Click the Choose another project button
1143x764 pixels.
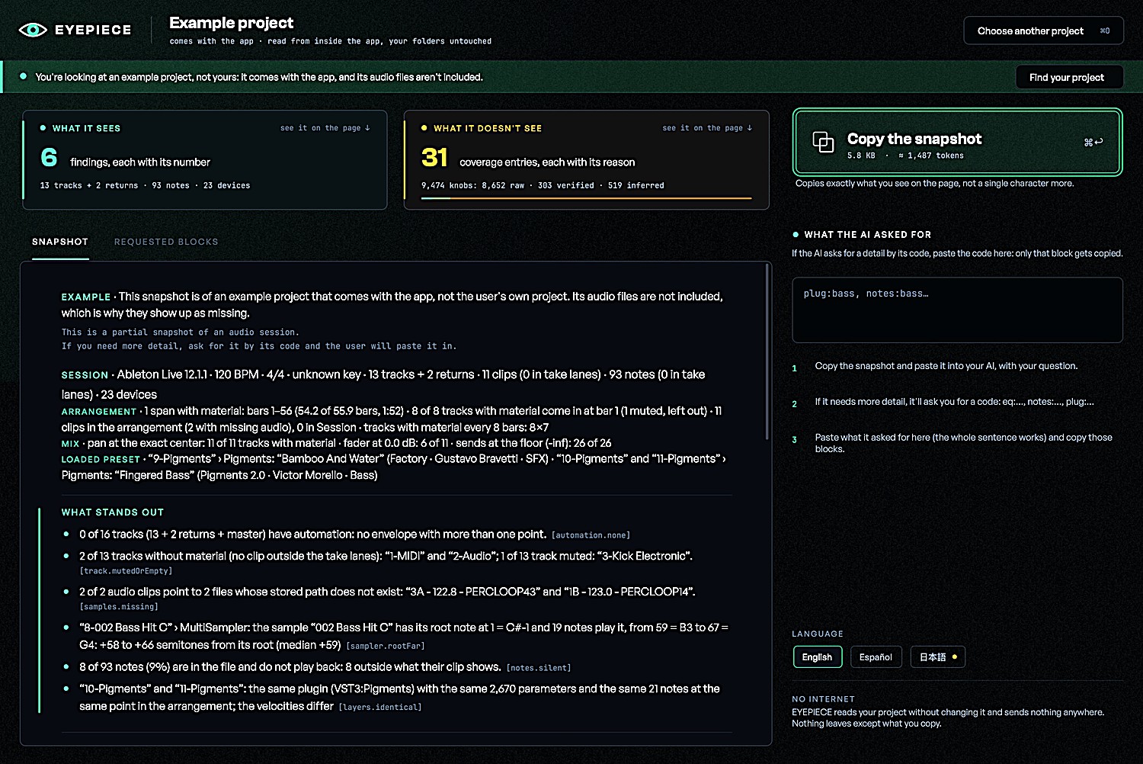click(x=1043, y=30)
